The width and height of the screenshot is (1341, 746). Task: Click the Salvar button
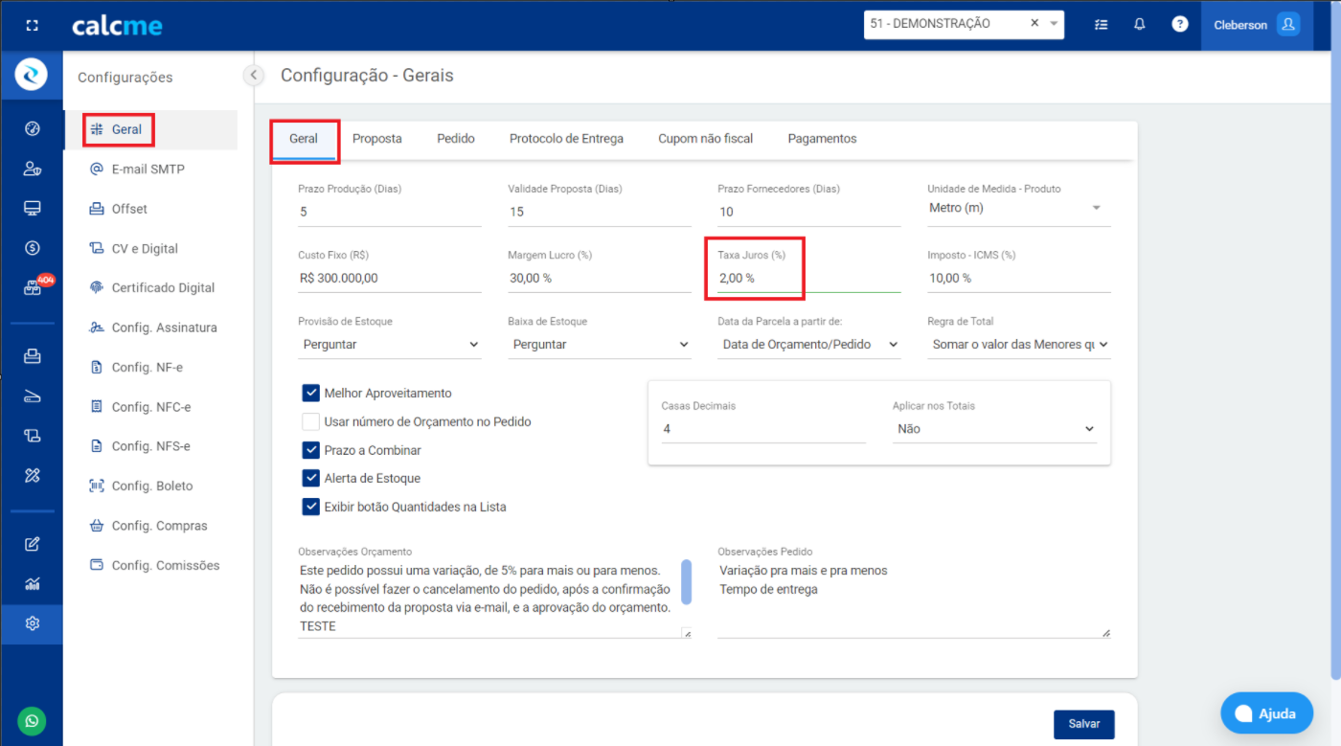coord(1083,724)
